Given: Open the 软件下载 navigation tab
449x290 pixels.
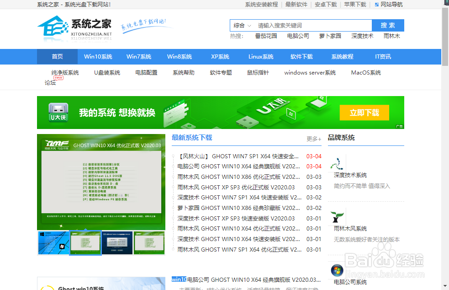Looking at the screenshot, I should [301, 57].
